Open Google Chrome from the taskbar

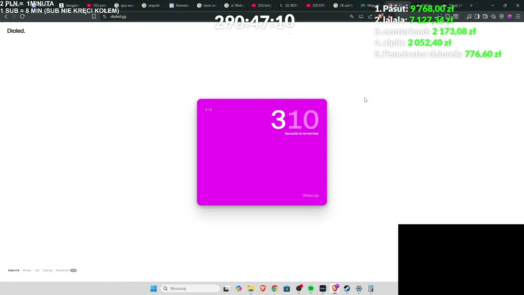[275, 288]
